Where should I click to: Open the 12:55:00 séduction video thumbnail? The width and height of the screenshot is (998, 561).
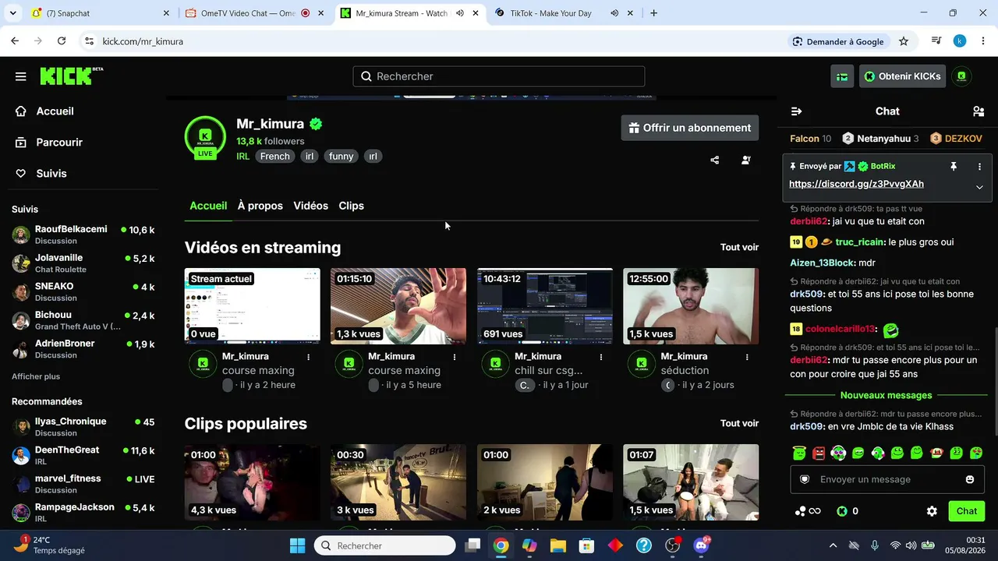coord(691,306)
